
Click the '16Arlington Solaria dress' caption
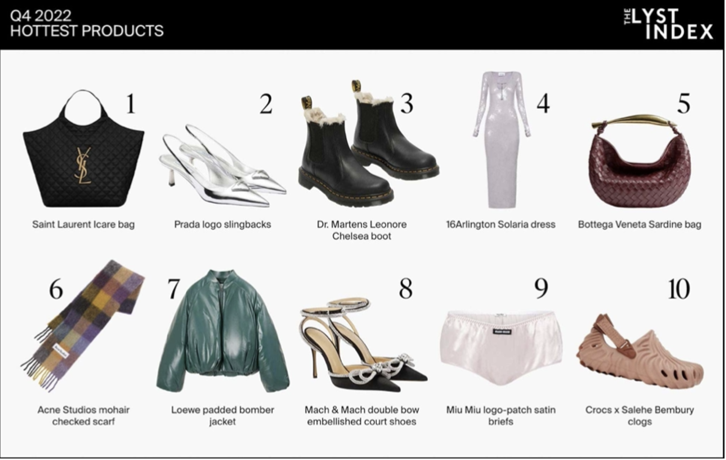click(501, 225)
